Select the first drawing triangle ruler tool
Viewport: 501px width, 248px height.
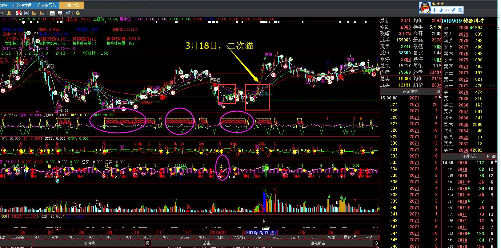(34, 13)
